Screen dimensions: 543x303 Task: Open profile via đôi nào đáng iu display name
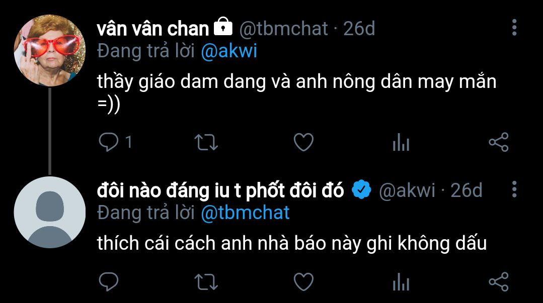[x=220, y=190]
